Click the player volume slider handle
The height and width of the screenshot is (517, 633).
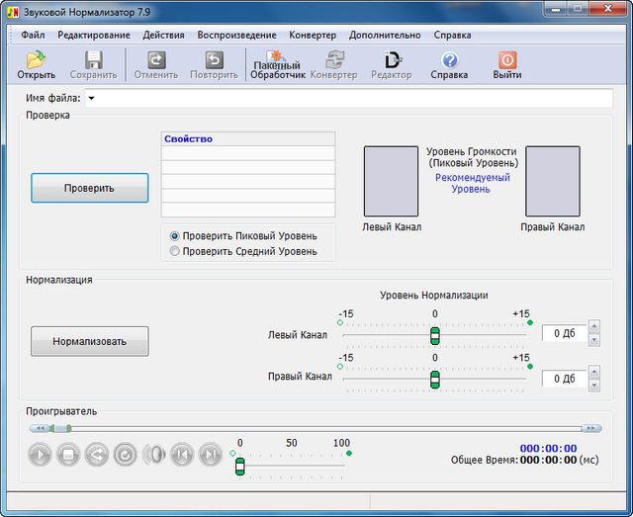(239, 466)
